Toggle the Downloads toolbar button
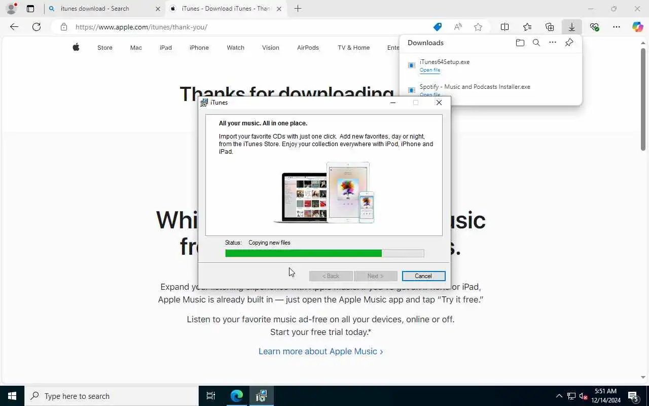Screen dimensions: 649x406 [571, 27]
